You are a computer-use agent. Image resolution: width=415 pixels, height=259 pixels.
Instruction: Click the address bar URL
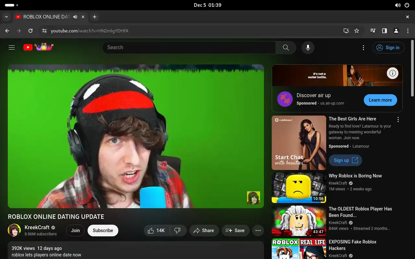pyautogui.click(x=89, y=31)
